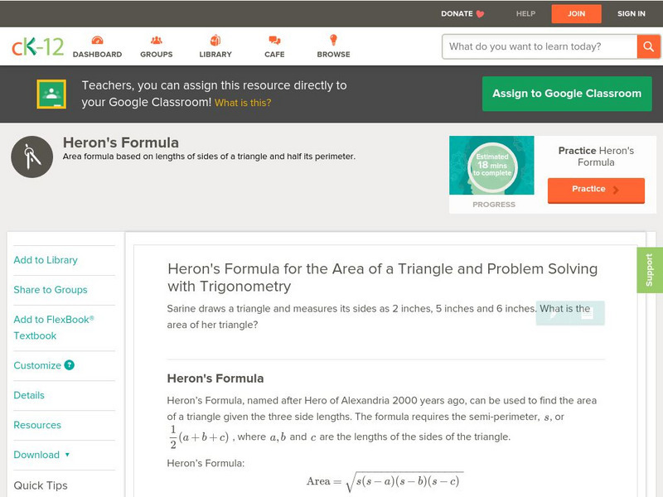
Task: Click the Download link text
Action: (x=36, y=455)
